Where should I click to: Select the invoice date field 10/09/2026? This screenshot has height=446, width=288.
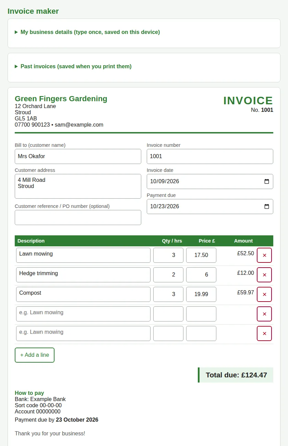pyautogui.click(x=210, y=181)
